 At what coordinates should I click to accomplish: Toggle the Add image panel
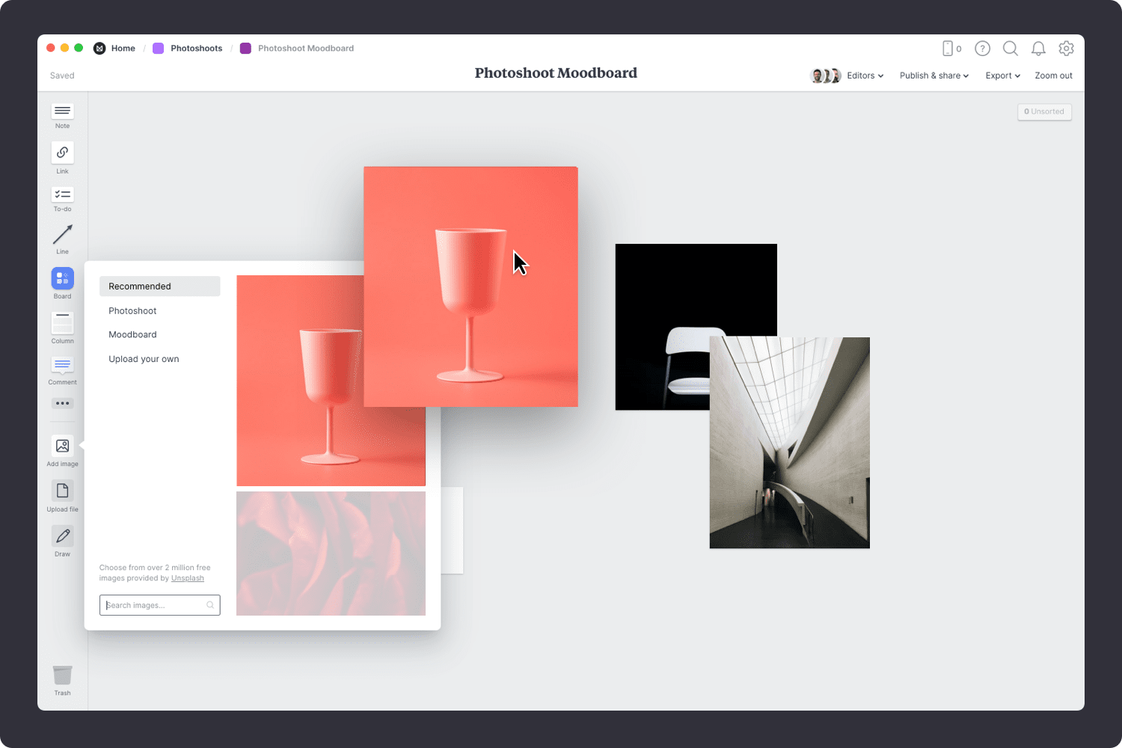coord(62,447)
